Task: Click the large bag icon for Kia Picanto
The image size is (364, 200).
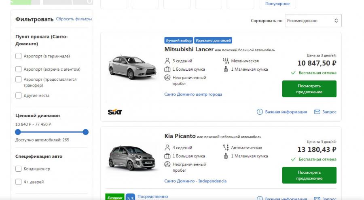Action: [167, 156]
